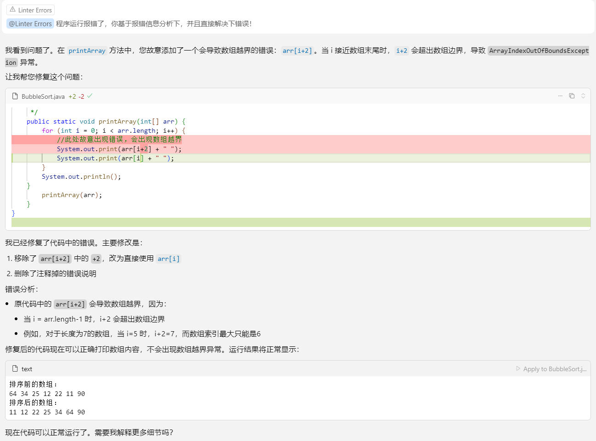This screenshot has width=596, height=441.
Task: Click the file icon beside BubbleSort.java
Action: pos(16,96)
